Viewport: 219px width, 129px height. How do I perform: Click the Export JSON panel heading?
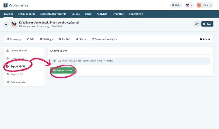[58, 51]
